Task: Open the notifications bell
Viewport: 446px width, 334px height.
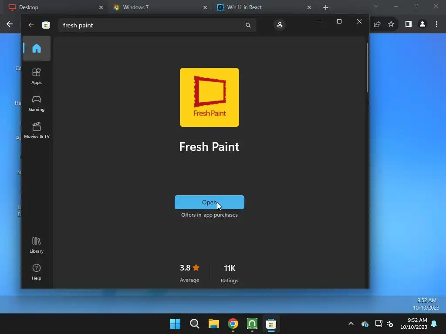Action: 434,324
